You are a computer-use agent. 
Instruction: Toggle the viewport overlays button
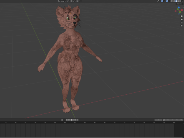click(x=167, y=1)
